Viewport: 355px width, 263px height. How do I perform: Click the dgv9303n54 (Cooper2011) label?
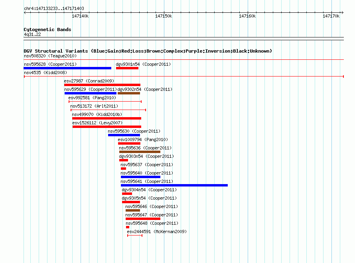(146, 156)
